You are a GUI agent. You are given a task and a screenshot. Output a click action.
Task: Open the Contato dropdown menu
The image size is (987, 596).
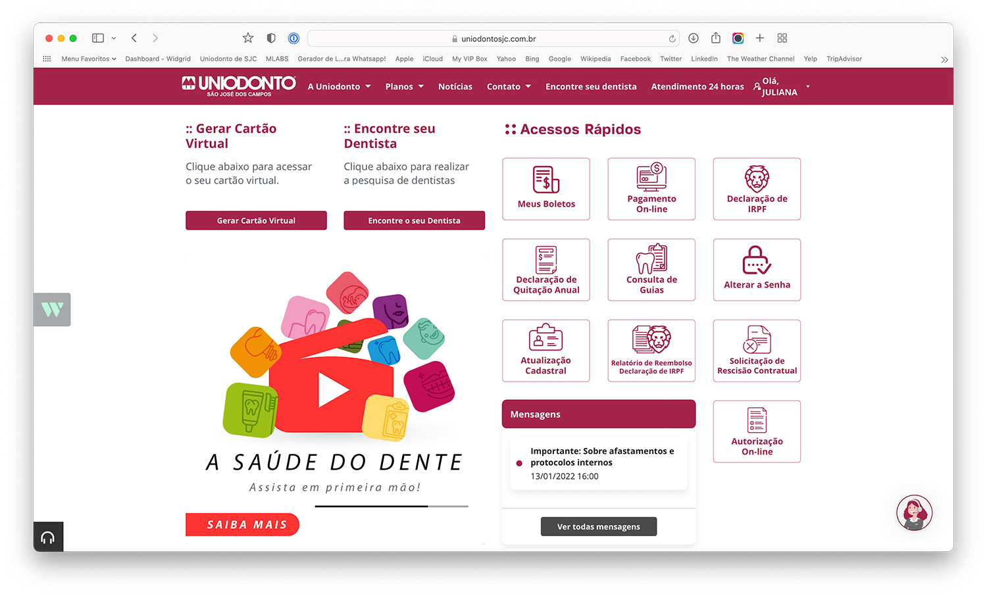point(509,87)
